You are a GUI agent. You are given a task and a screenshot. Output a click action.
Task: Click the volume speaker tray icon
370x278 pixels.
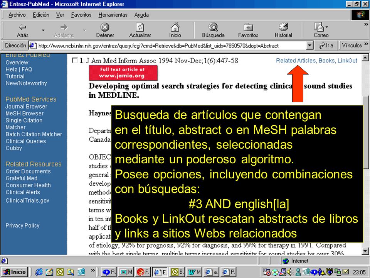(x=289, y=272)
